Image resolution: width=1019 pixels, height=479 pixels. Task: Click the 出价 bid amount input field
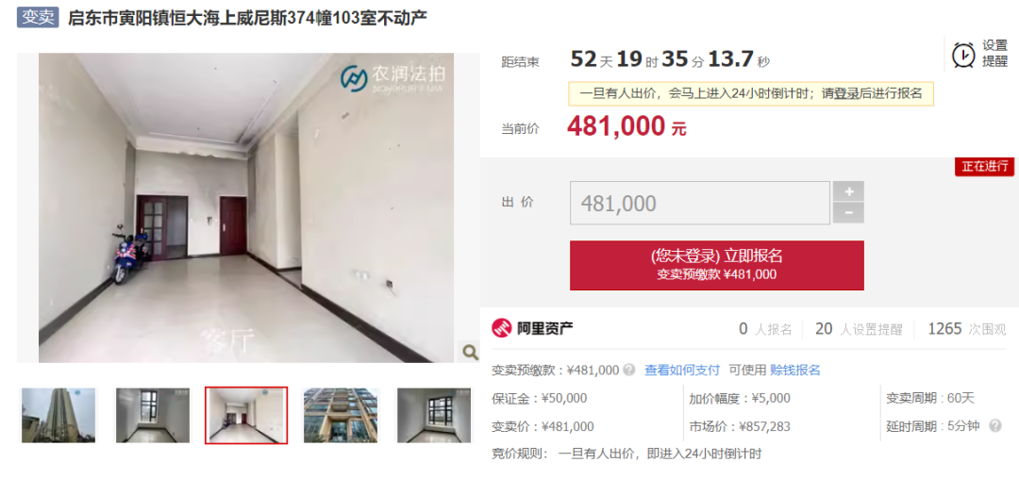coord(700,203)
